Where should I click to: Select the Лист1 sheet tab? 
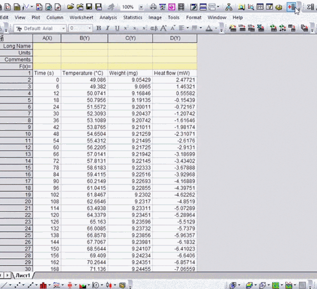23,275
